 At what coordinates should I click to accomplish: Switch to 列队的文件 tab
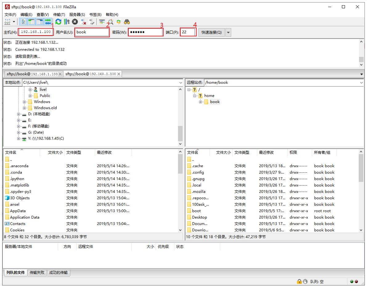15,273
